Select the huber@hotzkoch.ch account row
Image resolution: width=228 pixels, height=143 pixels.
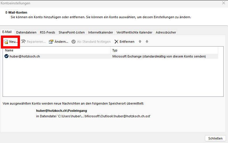tap(58, 56)
